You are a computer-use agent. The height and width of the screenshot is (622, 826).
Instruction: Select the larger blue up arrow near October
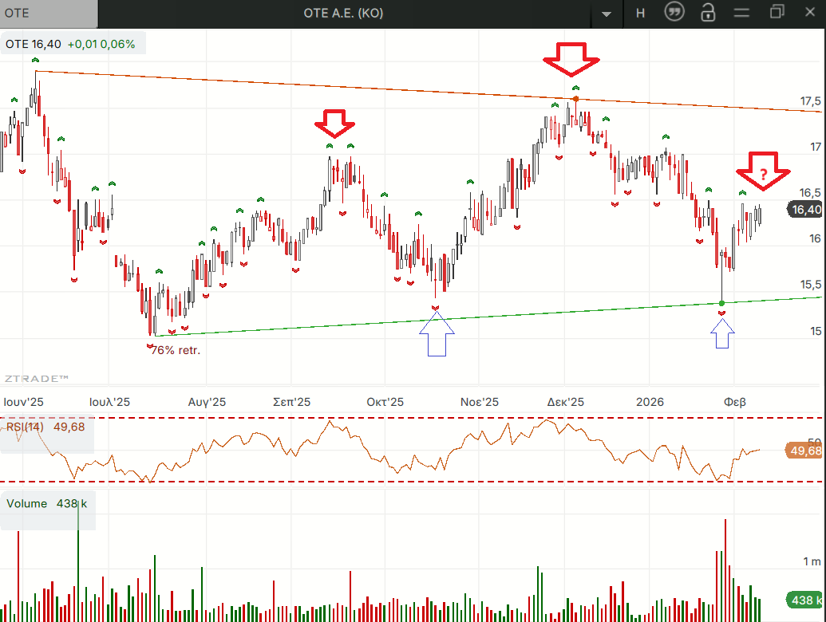[x=437, y=333]
